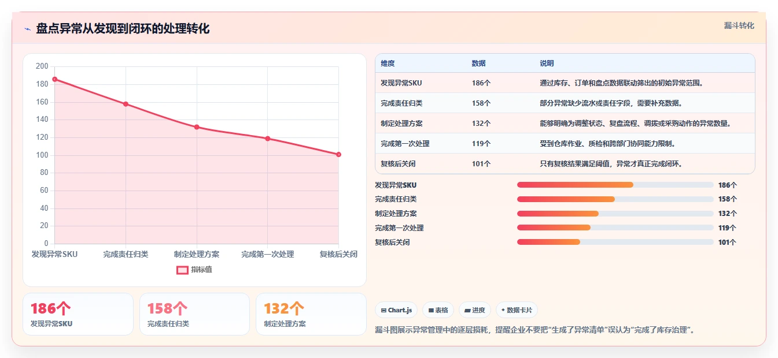
Task: Select the 表格 chip
Action: (x=438, y=310)
